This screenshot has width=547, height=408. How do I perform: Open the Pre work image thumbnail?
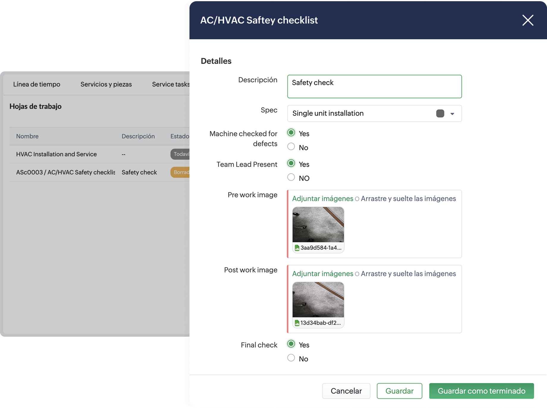tap(318, 225)
